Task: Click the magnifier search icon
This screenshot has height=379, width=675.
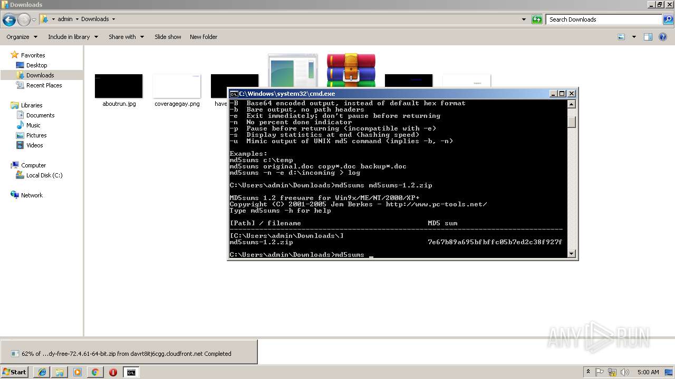Action: click(668, 19)
